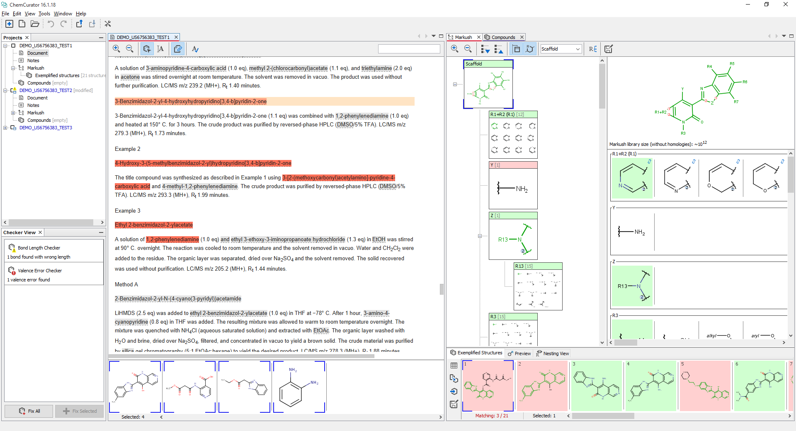Open the settings wrench tools icon
The image size is (796, 431).
108,24
